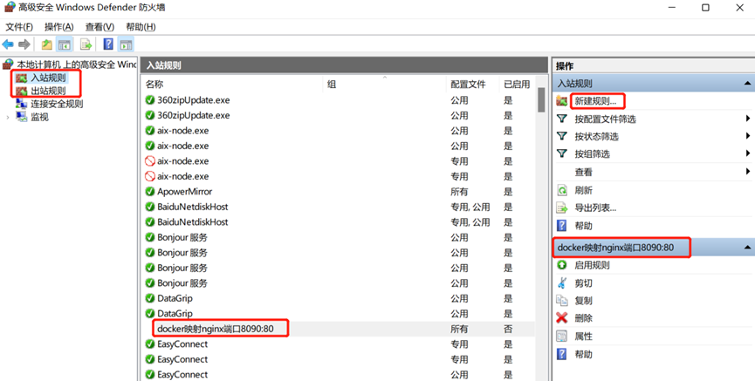
Task: Click the Back arrow toolbar icon
Action: (x=8, y=44)
